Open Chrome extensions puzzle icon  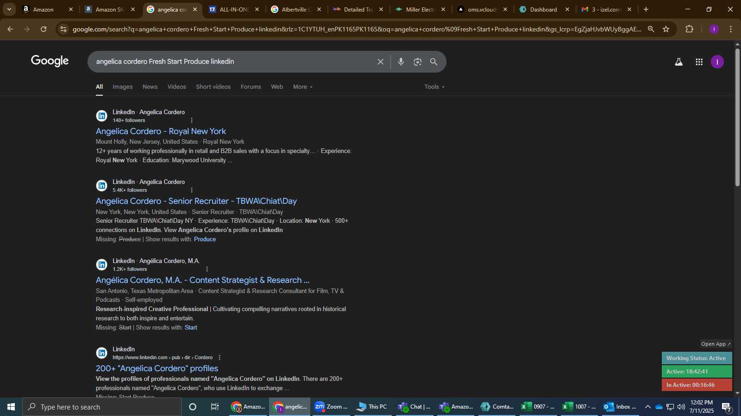689,29
